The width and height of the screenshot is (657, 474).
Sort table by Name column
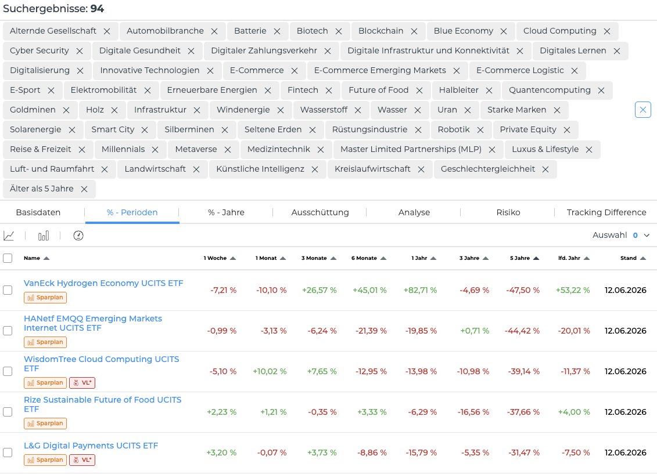(x=37, y=258)
